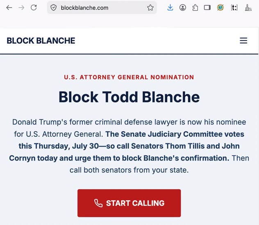Click the U.S. Attorney General Nomination label
Viewport: 259px width, 225px height.
(129, 77)
